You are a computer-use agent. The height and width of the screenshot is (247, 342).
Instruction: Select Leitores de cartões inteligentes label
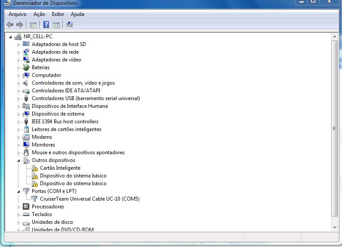[67, 129]
